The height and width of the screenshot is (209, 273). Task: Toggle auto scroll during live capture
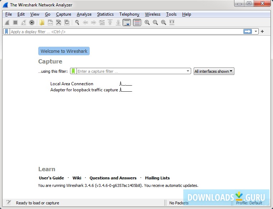pyautogui.click(x=127, y=22)
